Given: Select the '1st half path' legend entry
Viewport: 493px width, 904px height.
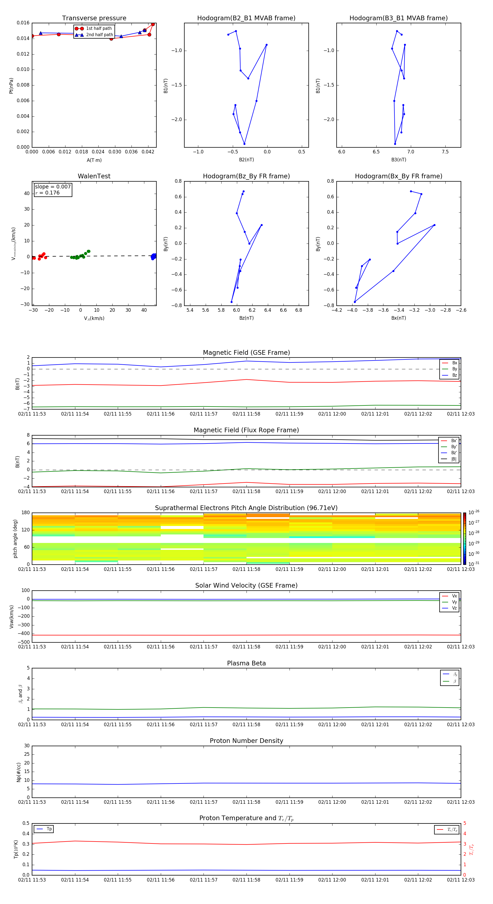Looking at the screenshot, I should click(94, 28).
